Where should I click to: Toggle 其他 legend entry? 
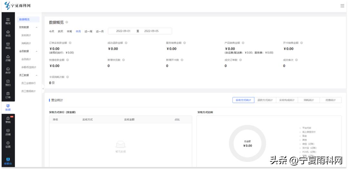pyautogui.click(x=303, y=140)
